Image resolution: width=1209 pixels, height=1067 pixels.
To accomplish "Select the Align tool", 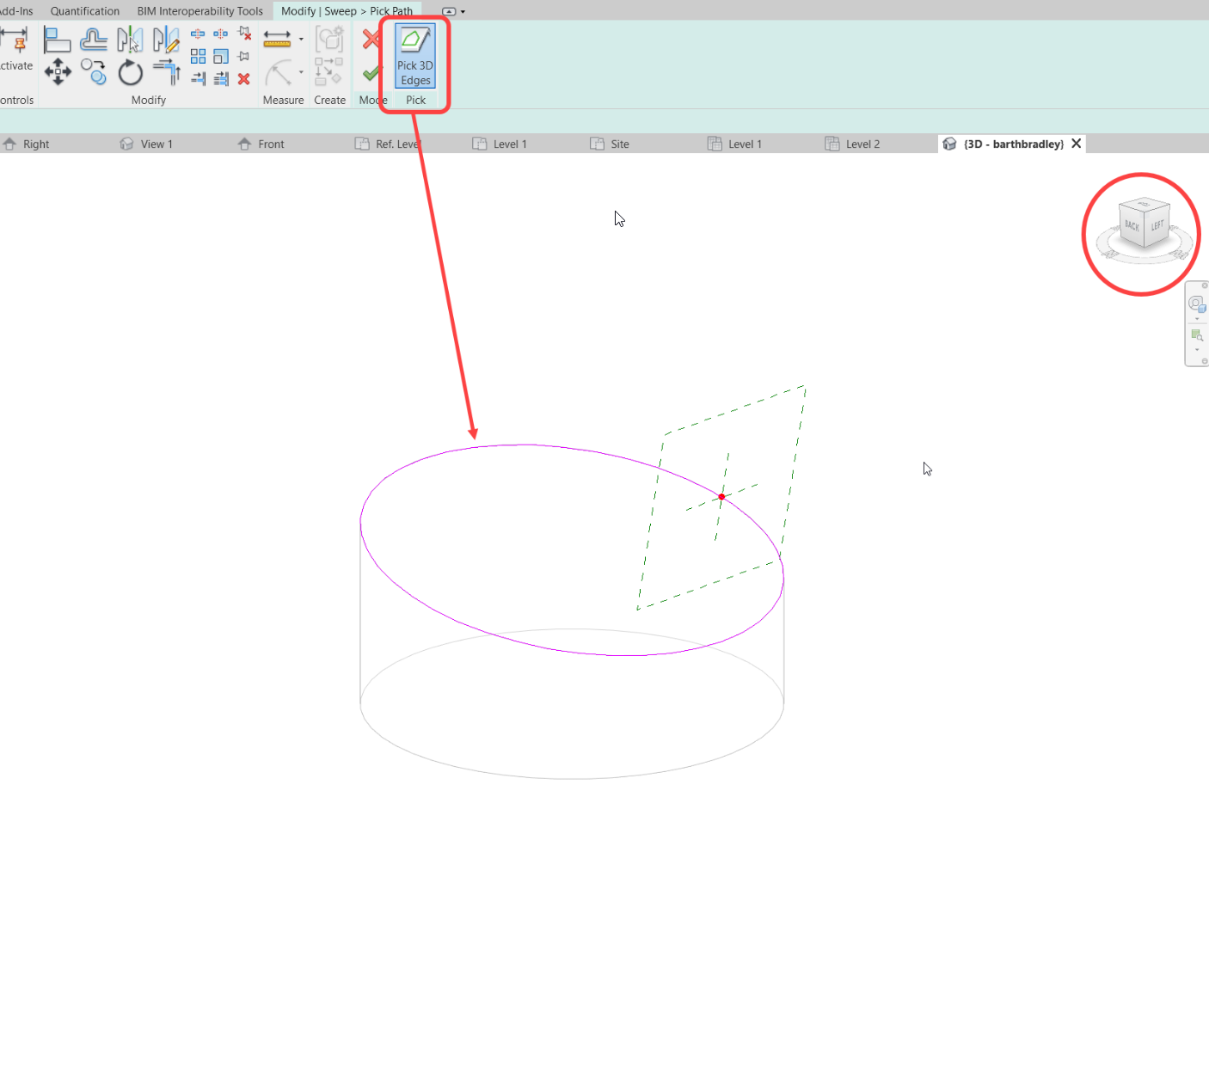I will (x=58, y=40).
